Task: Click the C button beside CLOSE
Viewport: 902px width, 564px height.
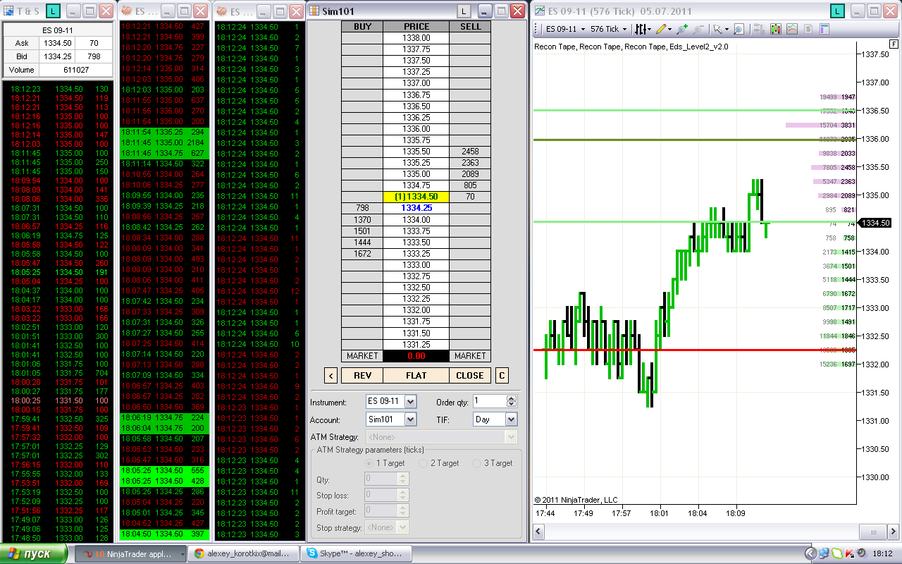Action: [502, 375]
